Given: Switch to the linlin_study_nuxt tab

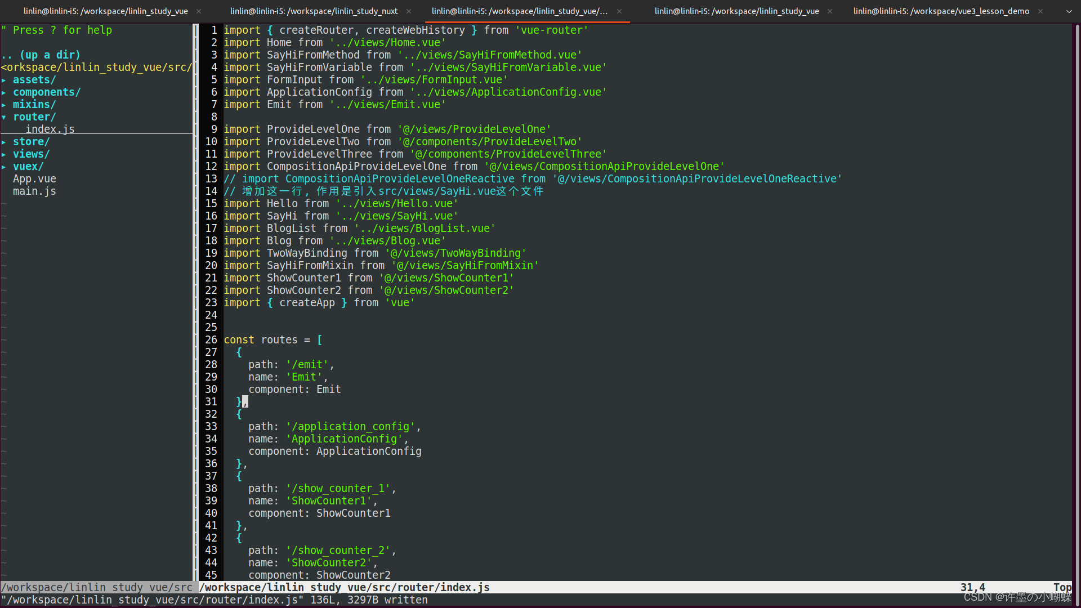Looking at the screenshot, I should point(314,11).
